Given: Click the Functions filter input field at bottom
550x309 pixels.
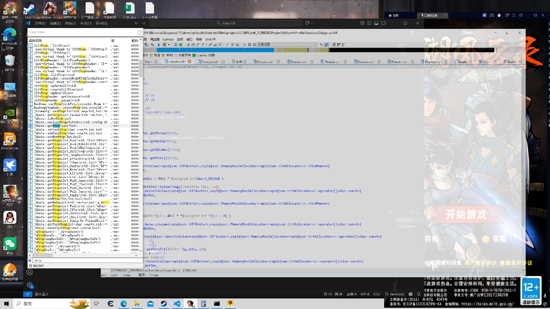Looking at the screenshot, I should point(86,261).
